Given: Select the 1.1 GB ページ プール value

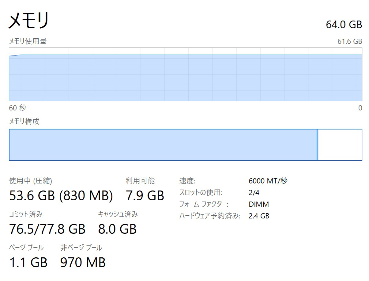Looking at the screenshot, I should coord(28,262).
